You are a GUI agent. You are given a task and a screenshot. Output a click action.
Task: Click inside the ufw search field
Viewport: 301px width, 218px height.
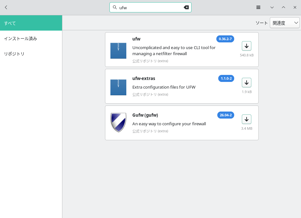(x=150, y=7)
